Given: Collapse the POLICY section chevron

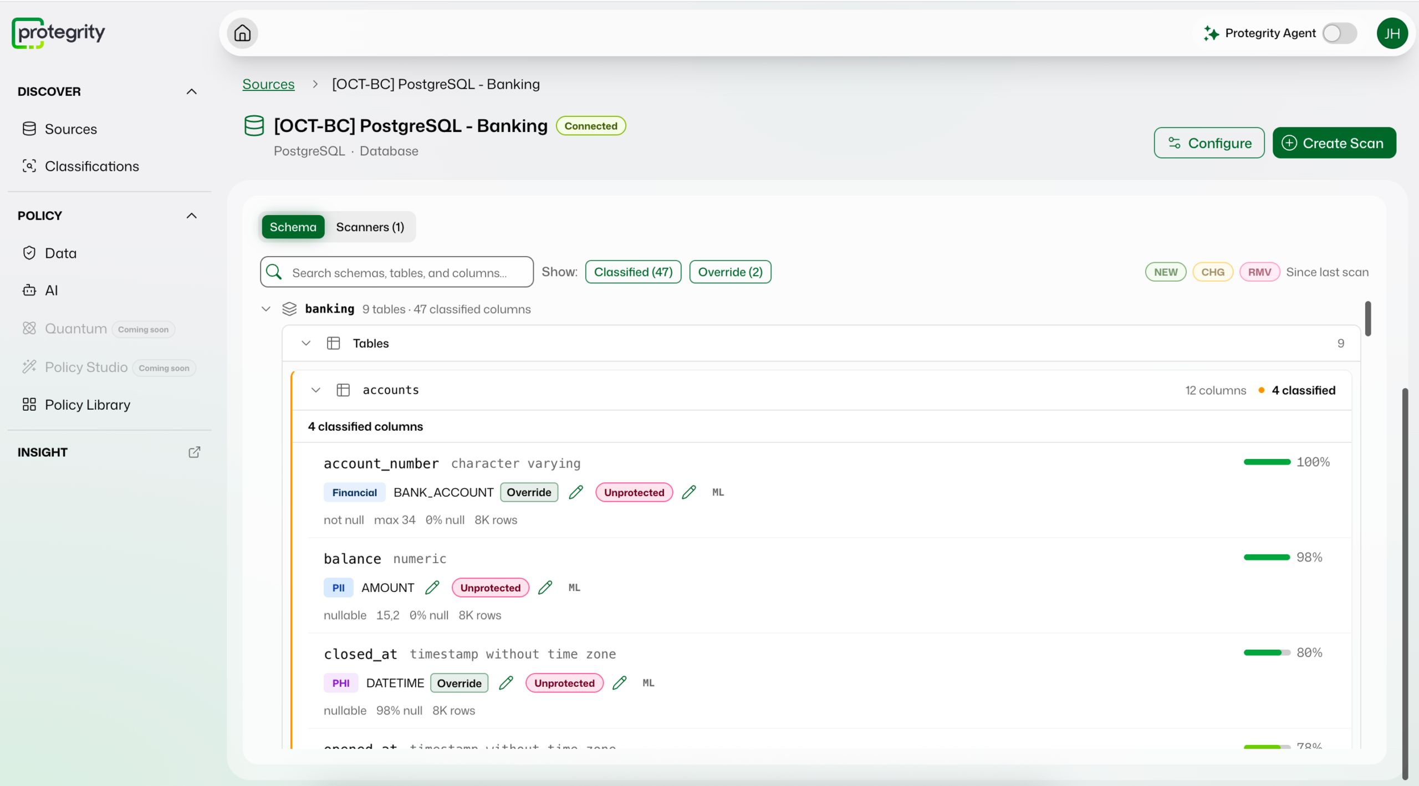Looking at the screenshot, I should pos(192,216).
